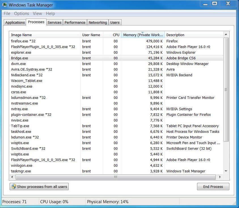Open the View menu
This screenshot has height=208, width=239.
pyautogui.click(x=37, y=14)
